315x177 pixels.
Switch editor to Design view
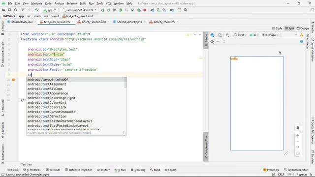(x=303, y=29)
